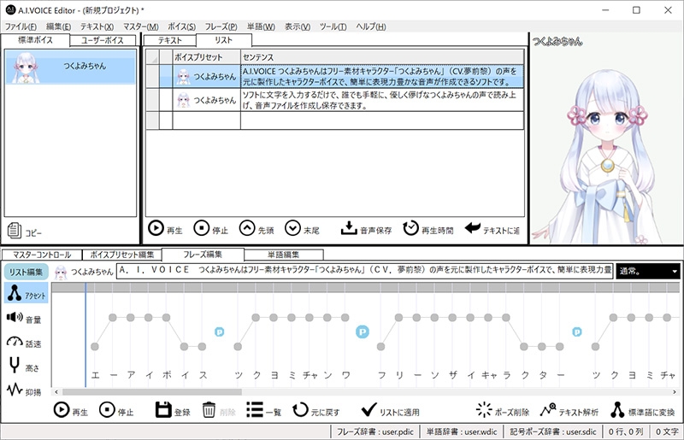Image resolution: width=684 pixels, height=440 pixels.
Task: Jump to the first row (先頭)
Action: 256,228
